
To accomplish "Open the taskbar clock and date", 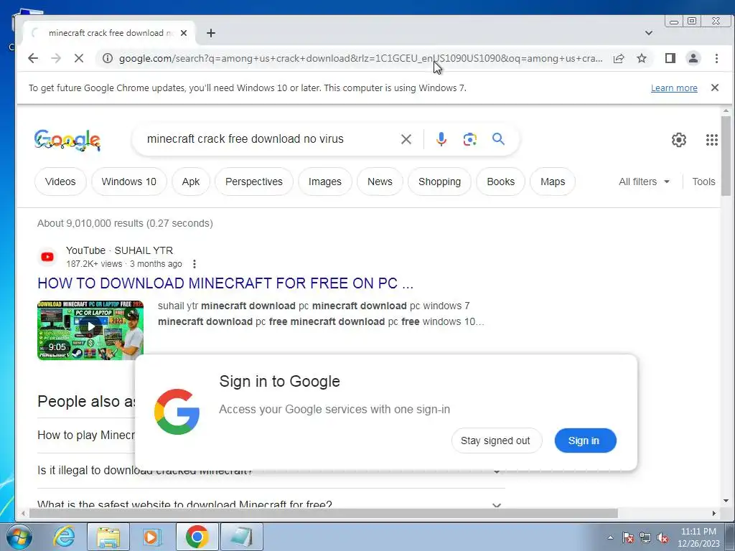I will coord(698,537).
